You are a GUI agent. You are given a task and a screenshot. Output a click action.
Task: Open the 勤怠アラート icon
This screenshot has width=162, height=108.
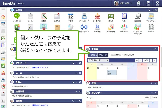click(84, 28)
